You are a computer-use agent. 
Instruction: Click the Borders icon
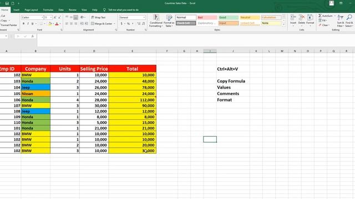pyautogui.click(x=41, y=24)
